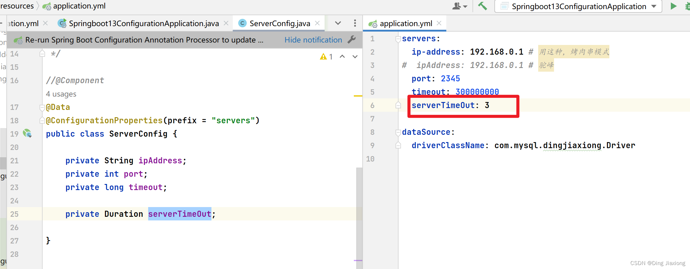Click line number 25 in the gutter
The width and height of the screenshot is (690, 269).
click(14, 214)
